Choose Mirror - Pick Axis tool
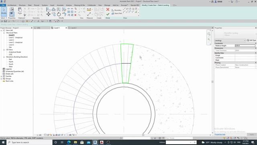This screenshot has width=257, height=145. (59, 9)
